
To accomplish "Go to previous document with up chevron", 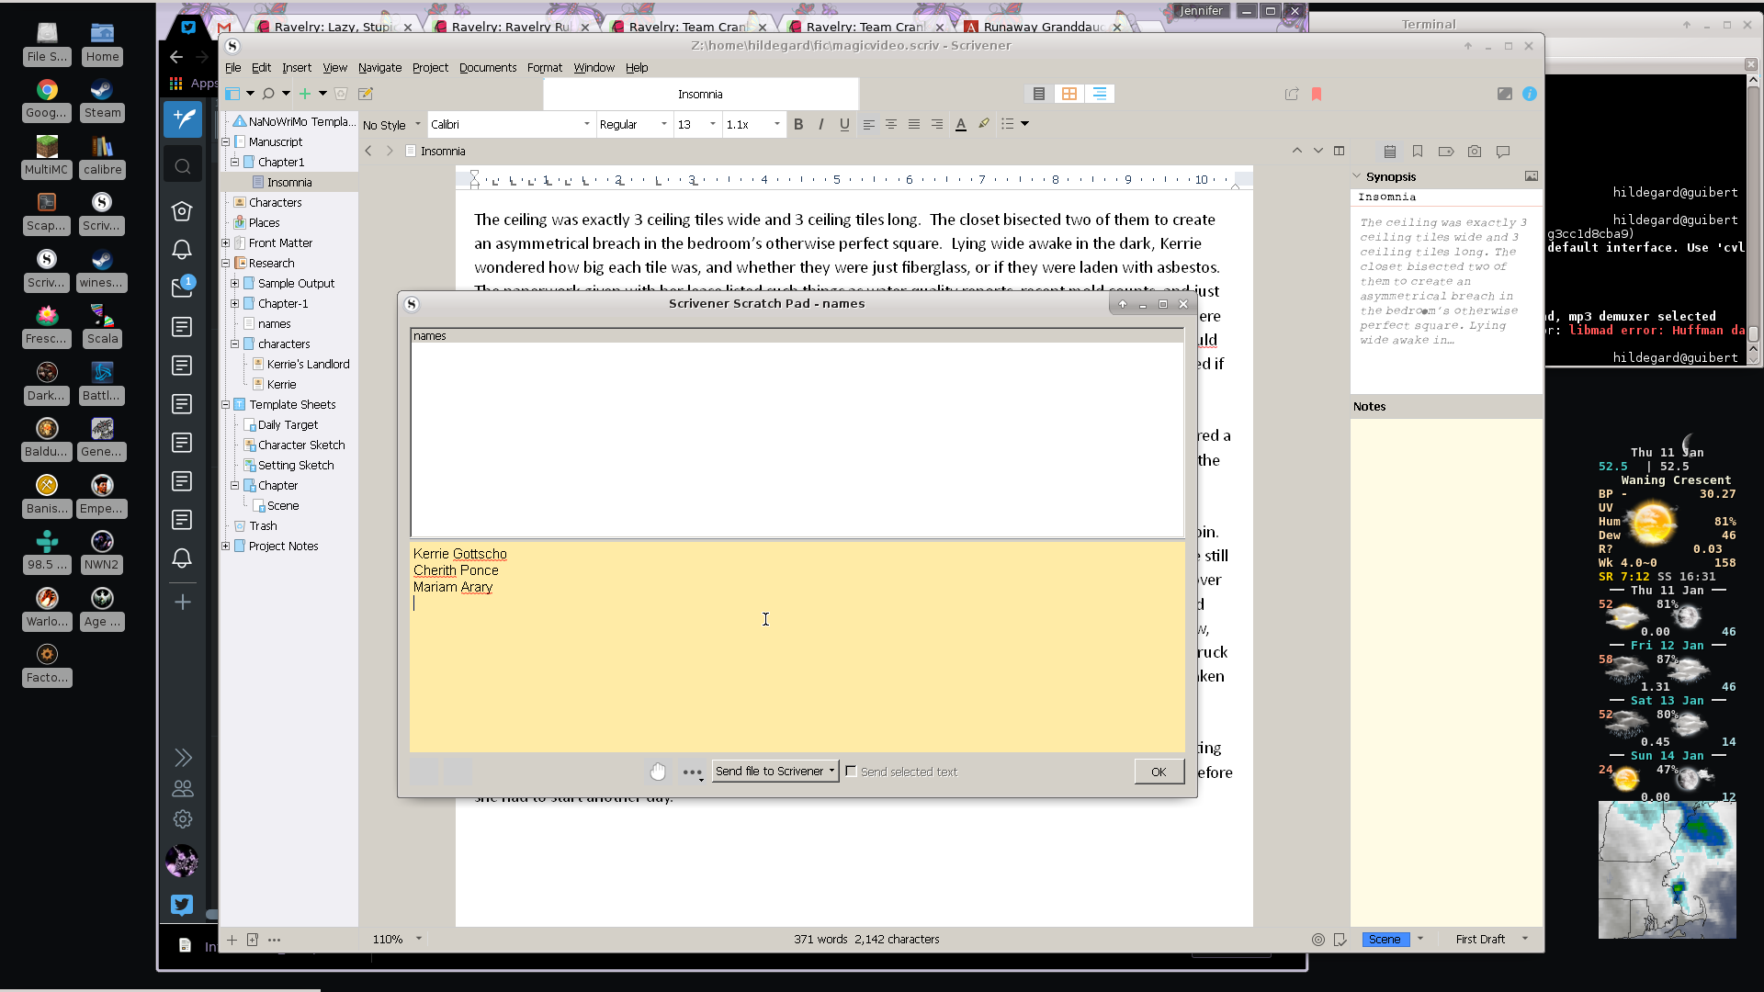I will coord(1297,151).
